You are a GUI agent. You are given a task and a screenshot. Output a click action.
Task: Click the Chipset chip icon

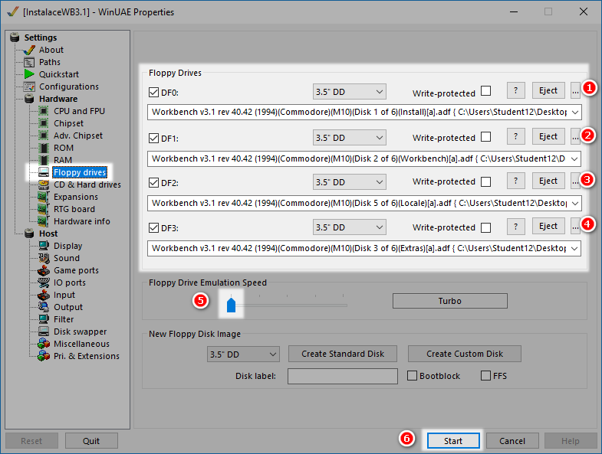44,123
